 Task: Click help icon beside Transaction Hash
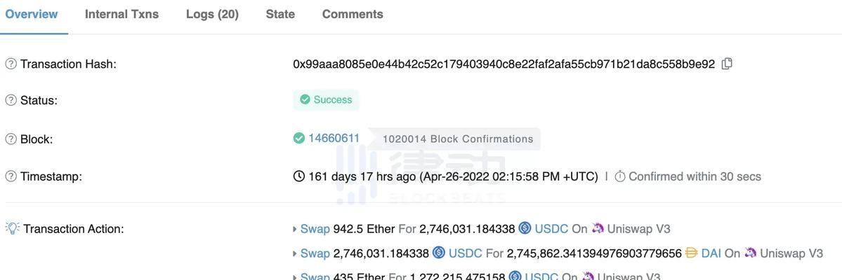tap(11, 64)
